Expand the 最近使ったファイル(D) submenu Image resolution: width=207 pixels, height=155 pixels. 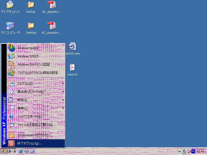pos(36,92)
